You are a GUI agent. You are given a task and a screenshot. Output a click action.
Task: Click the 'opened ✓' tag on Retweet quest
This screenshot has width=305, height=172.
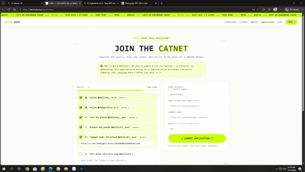point(136,127)
